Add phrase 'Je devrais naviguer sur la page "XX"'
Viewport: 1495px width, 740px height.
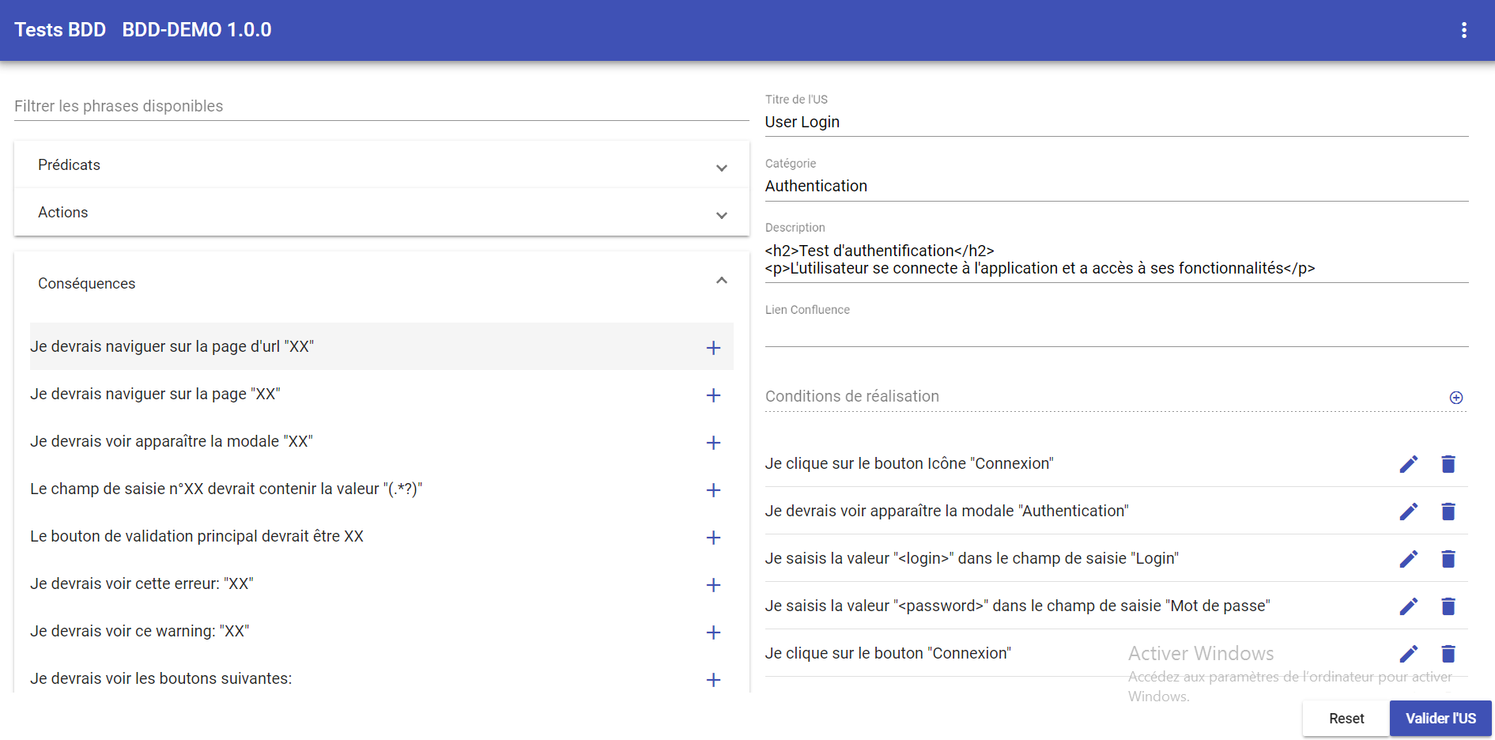pos(713,395)
